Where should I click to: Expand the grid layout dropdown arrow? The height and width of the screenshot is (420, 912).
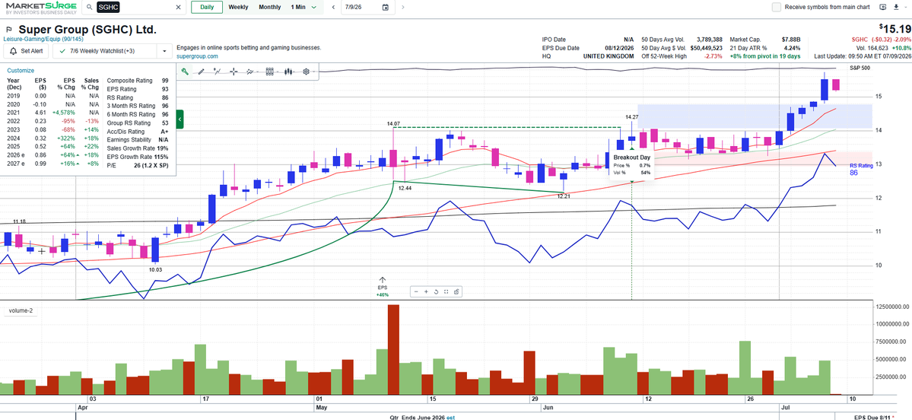point(277,72)
